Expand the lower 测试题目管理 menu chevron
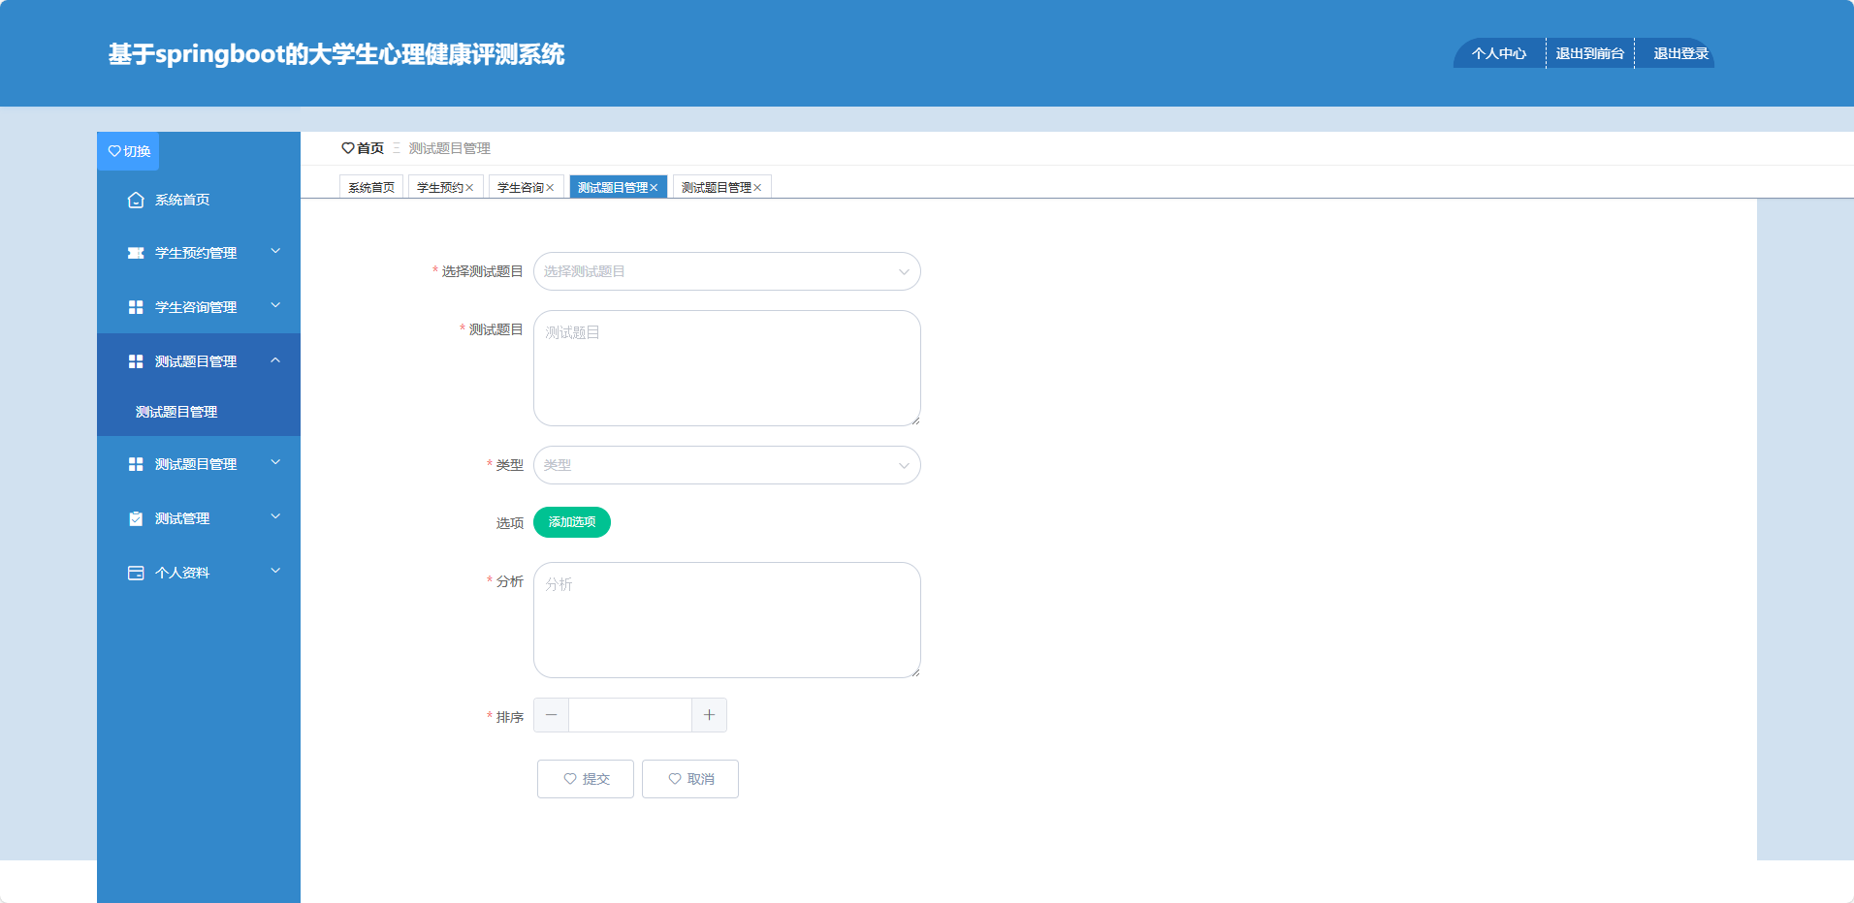Screen dimensions: 1854x903 275,463
